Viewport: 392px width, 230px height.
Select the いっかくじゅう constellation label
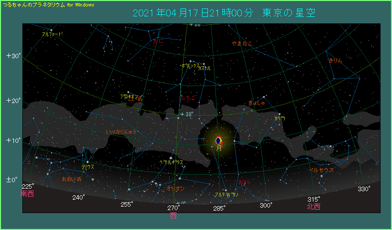121,132
